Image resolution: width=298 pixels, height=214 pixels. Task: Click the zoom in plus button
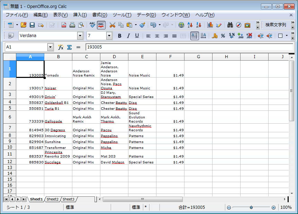click(x=273, y=207)
